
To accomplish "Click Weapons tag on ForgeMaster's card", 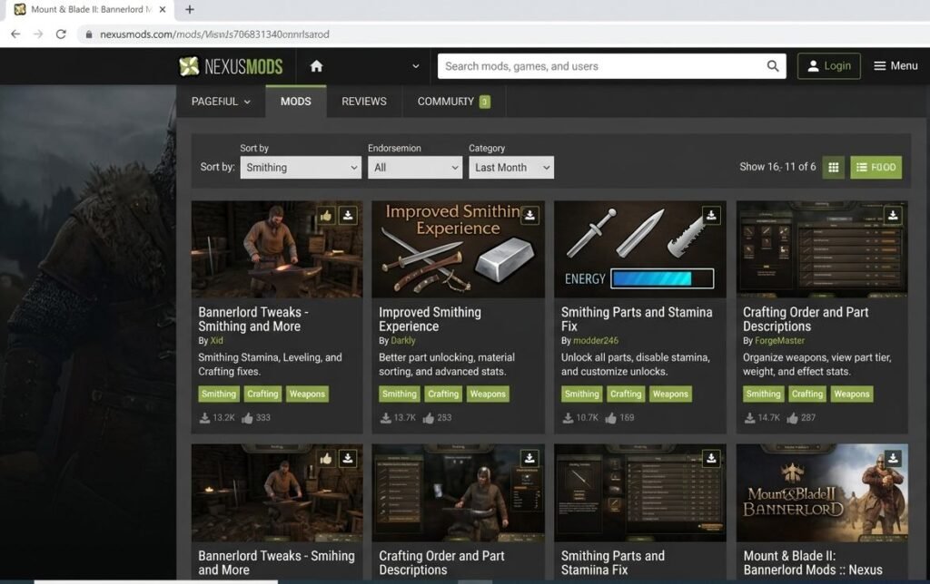I will tap(852, 394).
